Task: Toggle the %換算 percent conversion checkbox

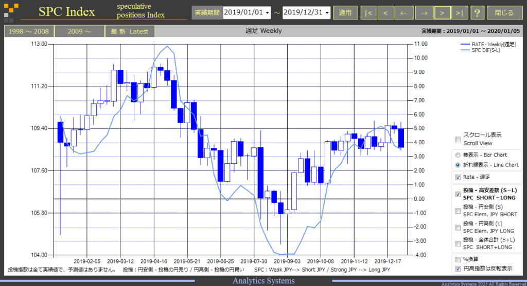Action: point(458,259)
